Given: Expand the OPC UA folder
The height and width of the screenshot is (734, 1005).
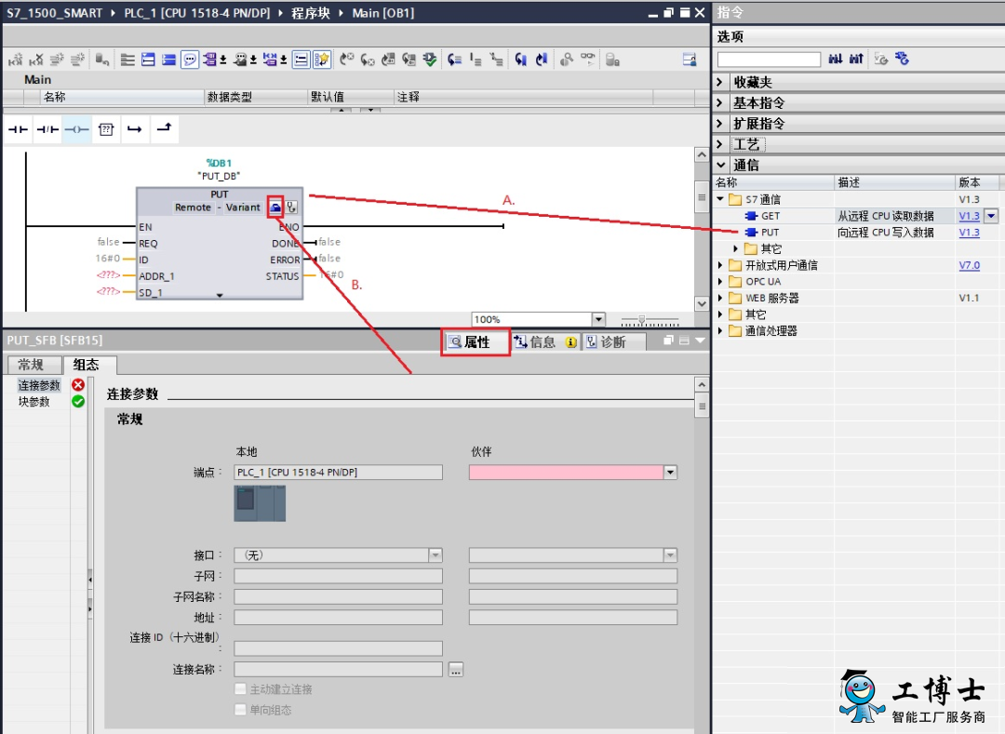Looking at the screenshot, I should 720,281.
